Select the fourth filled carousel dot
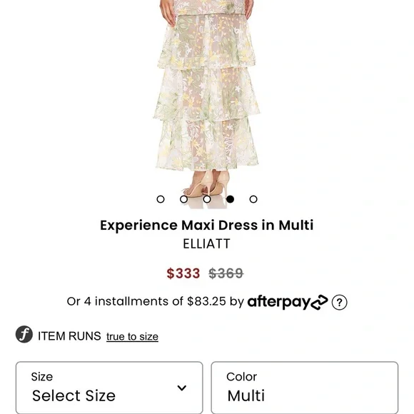 pyautogui.click(x=231, y=199)
